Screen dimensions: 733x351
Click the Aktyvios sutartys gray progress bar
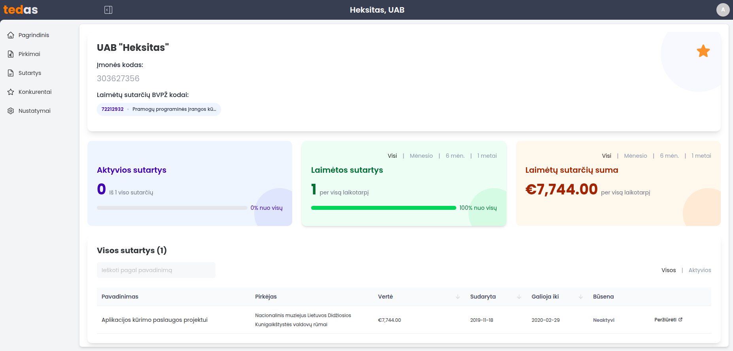[172, 208]
